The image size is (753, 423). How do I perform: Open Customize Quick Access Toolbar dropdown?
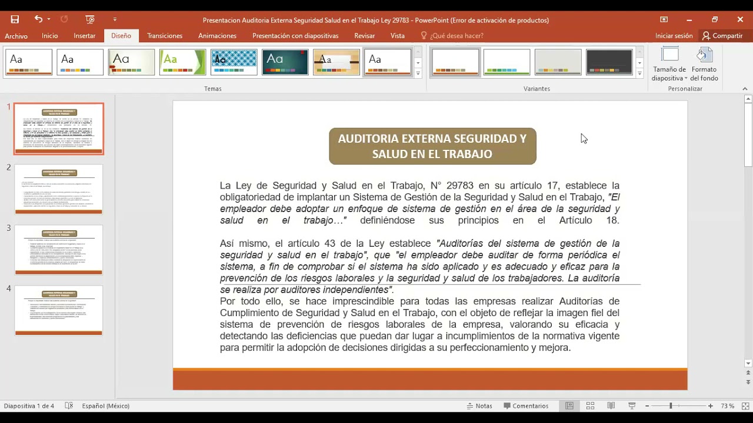(115, 19)
